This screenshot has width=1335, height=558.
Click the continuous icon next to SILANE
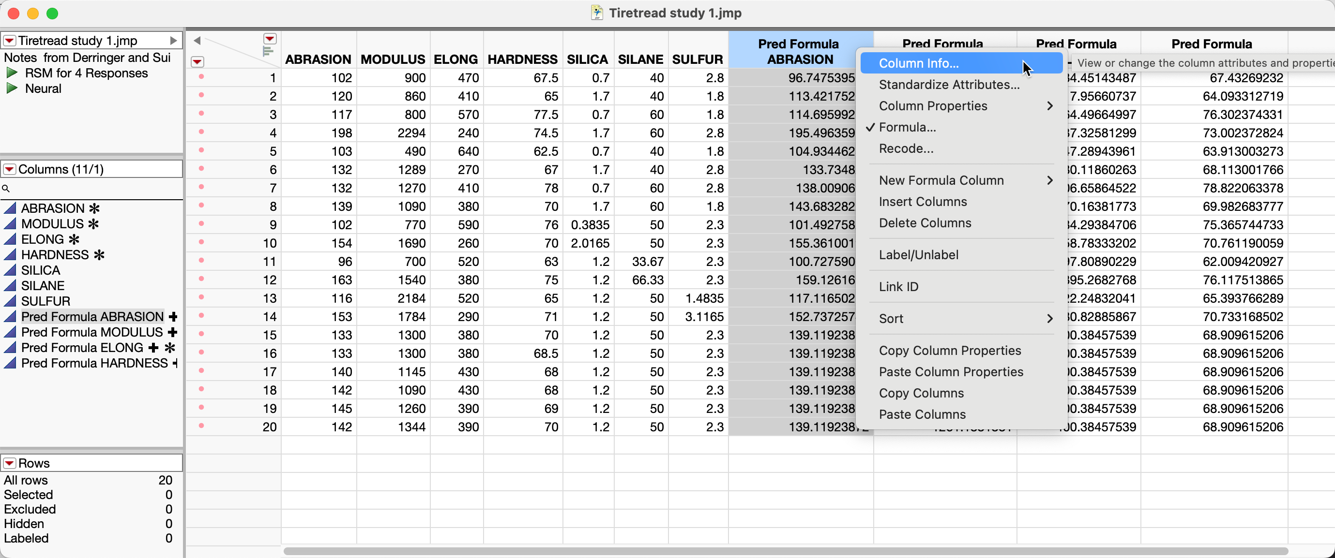[x=10, y=286]
